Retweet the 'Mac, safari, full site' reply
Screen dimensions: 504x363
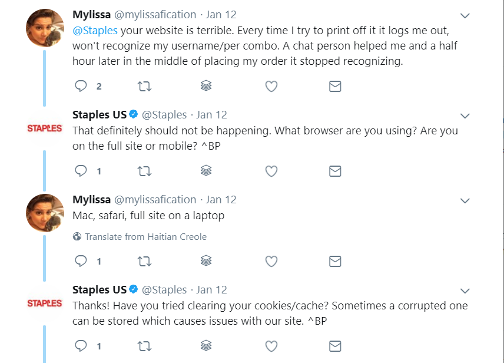pos(144,261)
